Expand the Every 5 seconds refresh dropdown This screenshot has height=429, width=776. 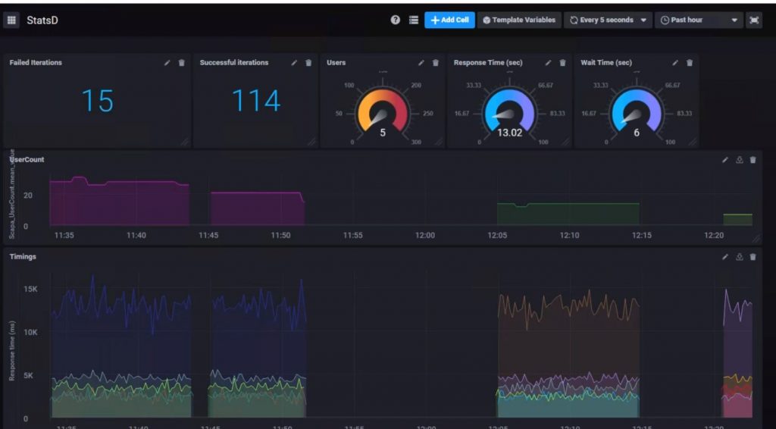[608, 20]
